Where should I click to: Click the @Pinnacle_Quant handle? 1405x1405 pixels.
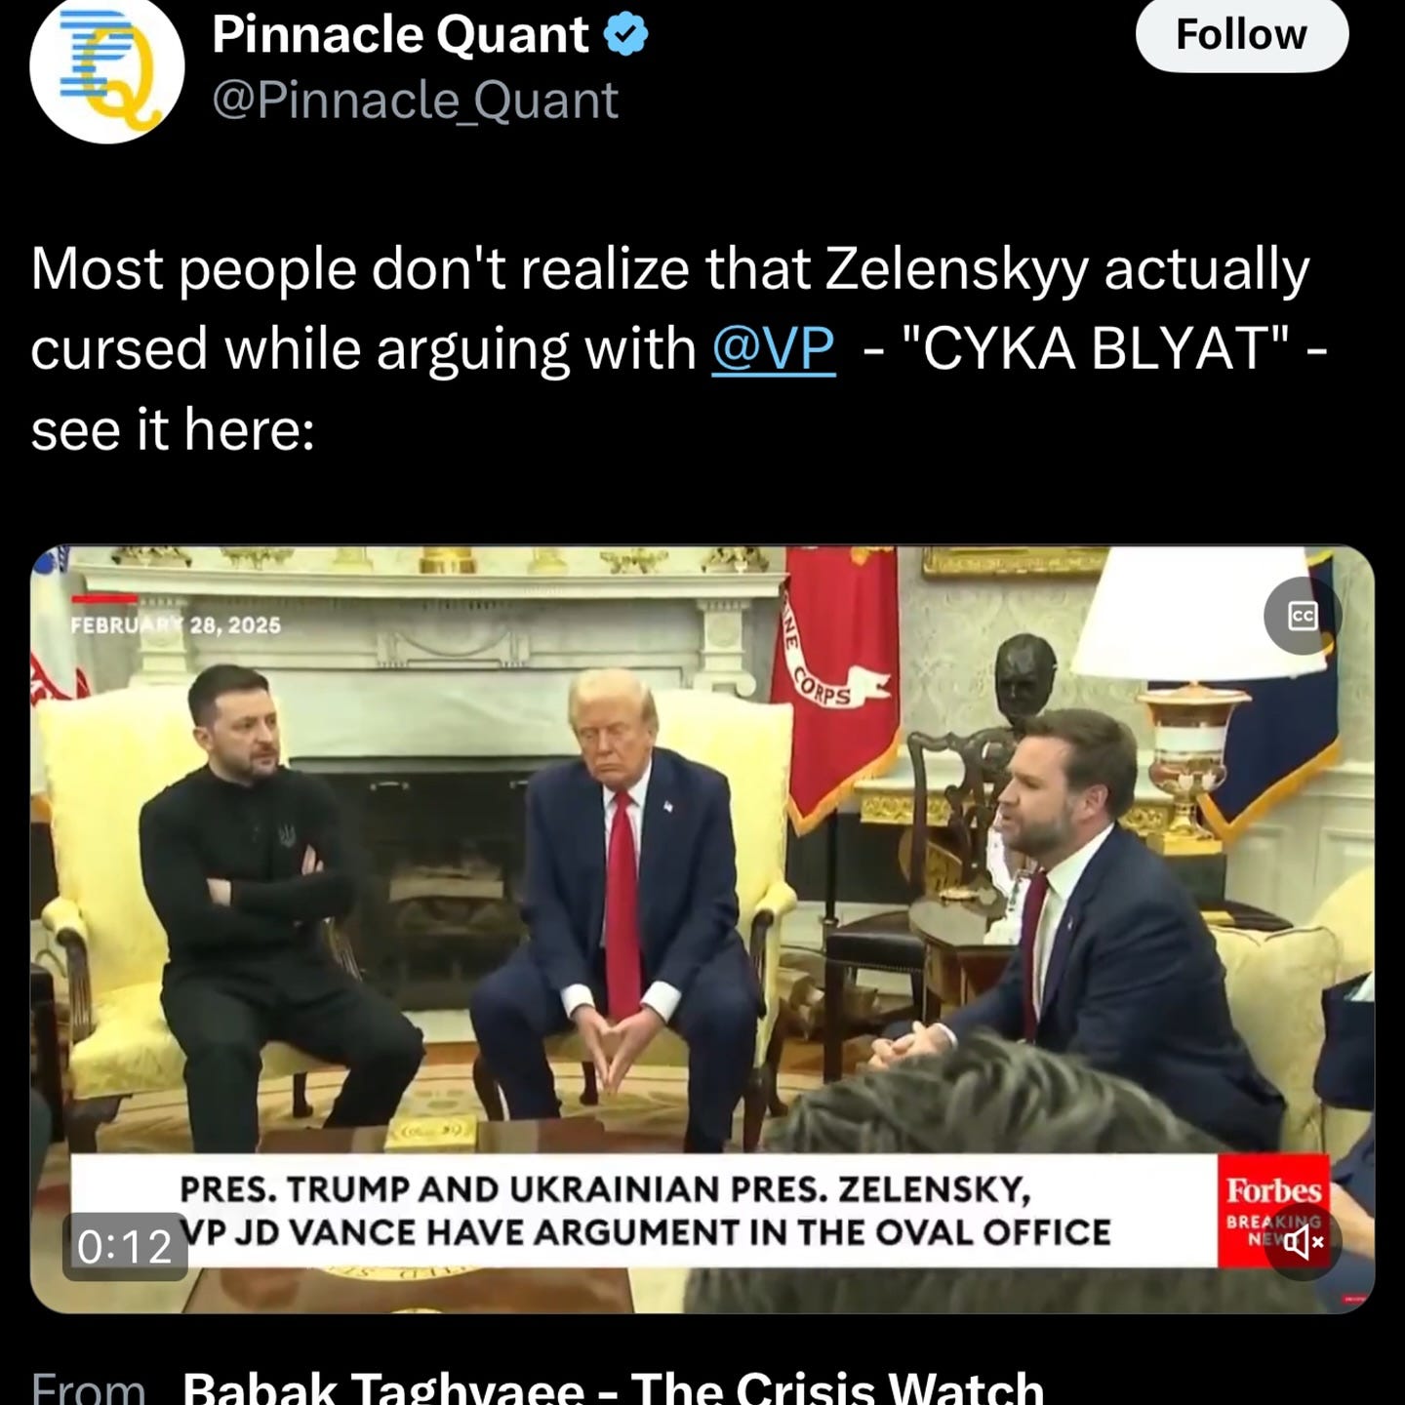tap(415, 100)
